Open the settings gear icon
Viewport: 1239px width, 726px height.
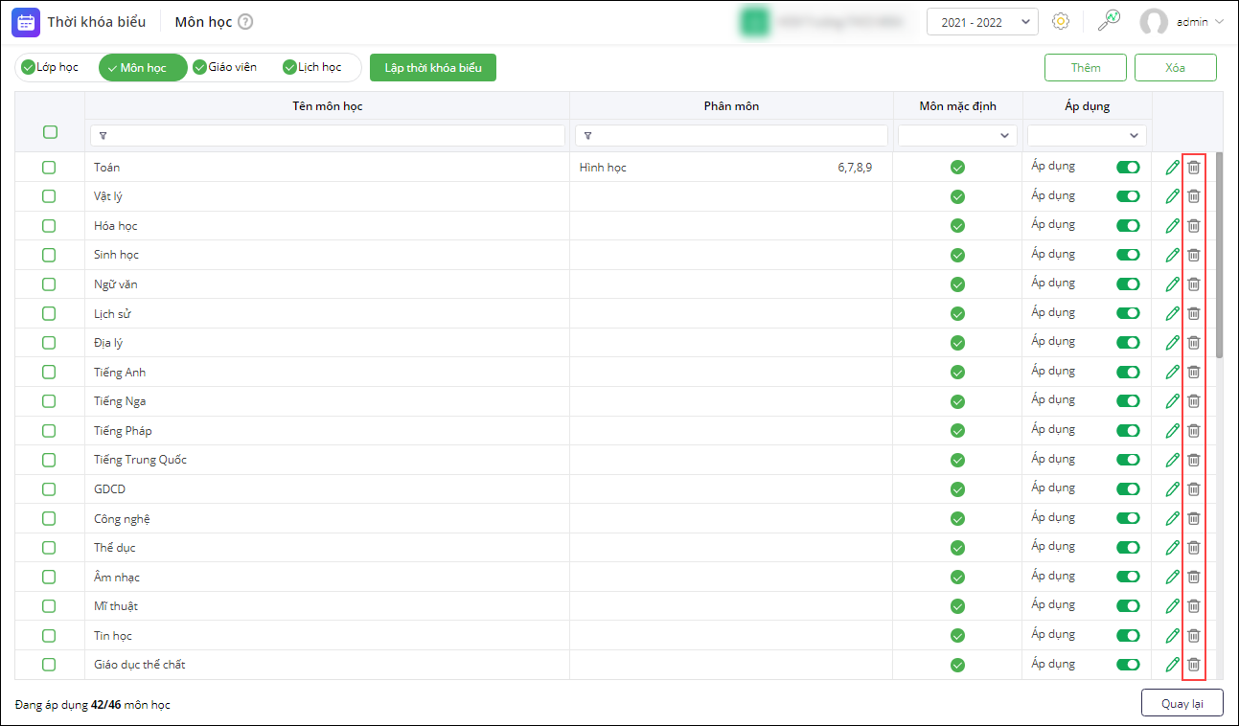point(1061,22)
